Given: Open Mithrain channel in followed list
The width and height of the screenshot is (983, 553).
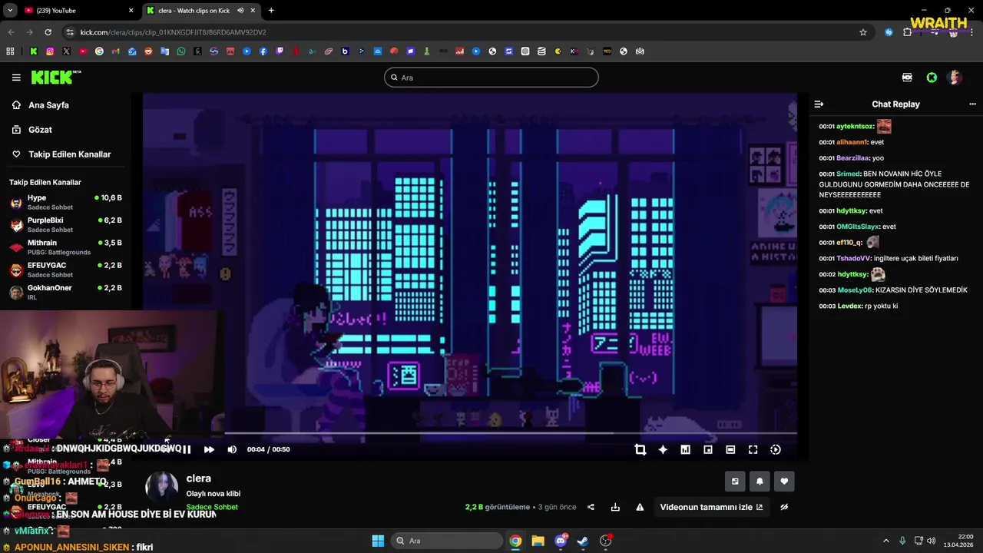Looking at the screenshot, I should [x=65, y=247].
